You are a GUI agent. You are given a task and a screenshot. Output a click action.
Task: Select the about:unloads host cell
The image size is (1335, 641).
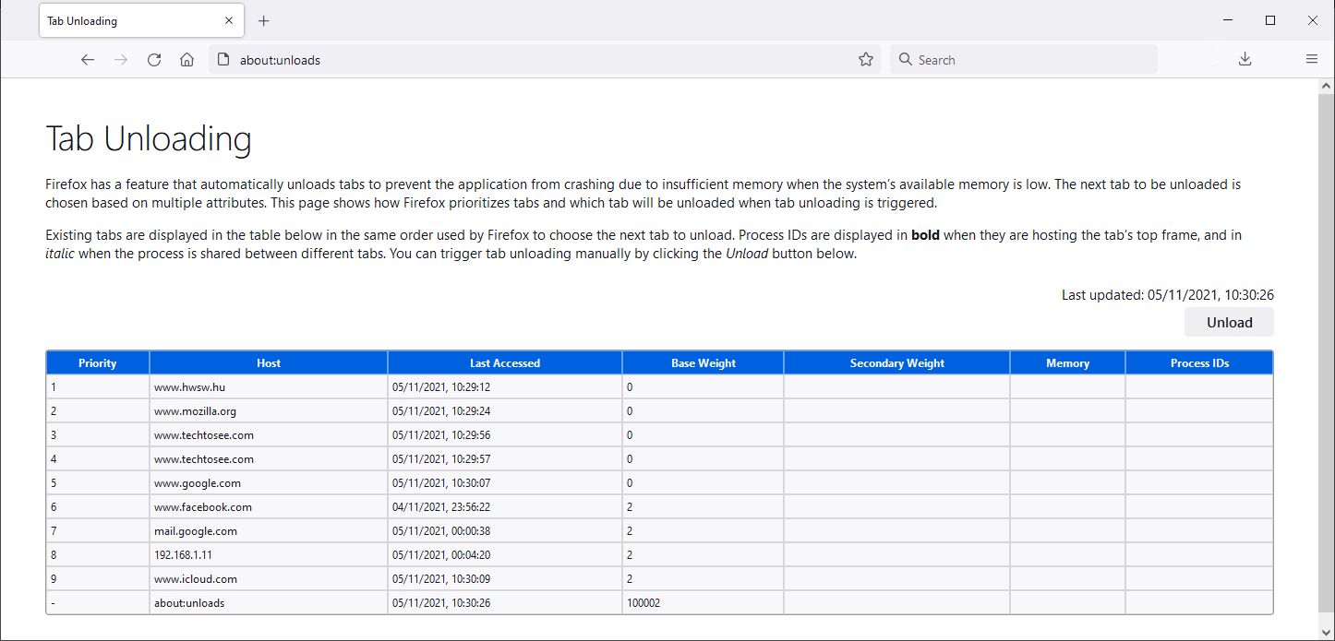[x=269, y=603]
